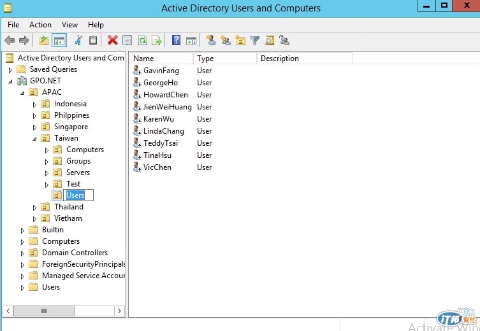Click the Find objects icon
Viewport: 480px width, 331px height.
point(270,40)
